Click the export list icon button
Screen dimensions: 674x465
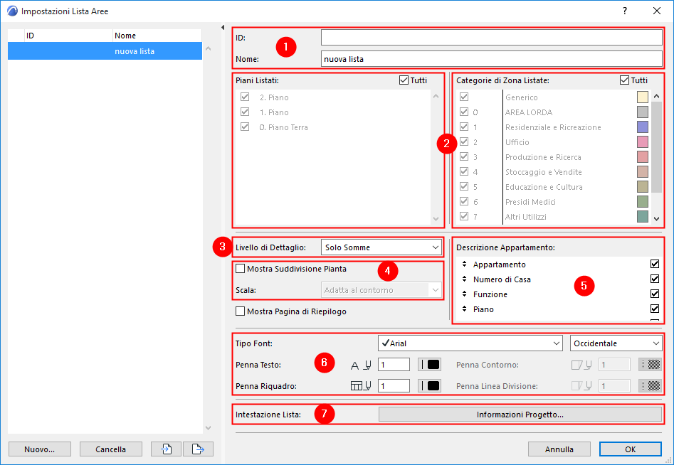coord(198,449)
